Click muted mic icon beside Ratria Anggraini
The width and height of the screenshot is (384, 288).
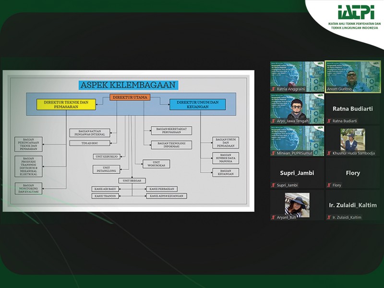[273, 89]
